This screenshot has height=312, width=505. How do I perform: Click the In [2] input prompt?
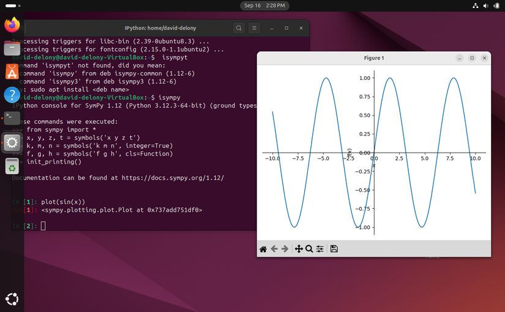pyautogui.click(x=43, y=226)
